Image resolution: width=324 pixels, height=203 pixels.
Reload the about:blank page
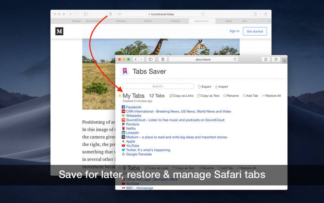[x=235, y=59]
